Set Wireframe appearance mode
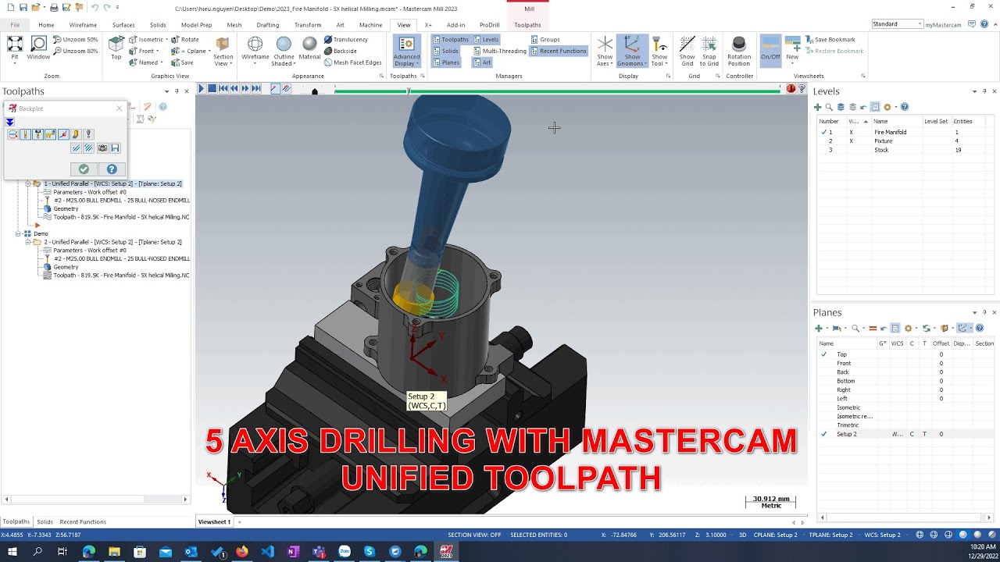 pos(255,48)
